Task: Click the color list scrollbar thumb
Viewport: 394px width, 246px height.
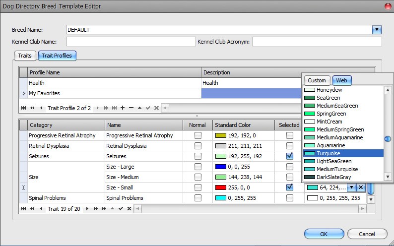Action: tap(388, 138)
